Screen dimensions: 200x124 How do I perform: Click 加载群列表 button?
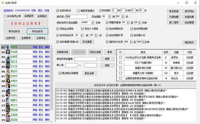(x=63, y=52)
